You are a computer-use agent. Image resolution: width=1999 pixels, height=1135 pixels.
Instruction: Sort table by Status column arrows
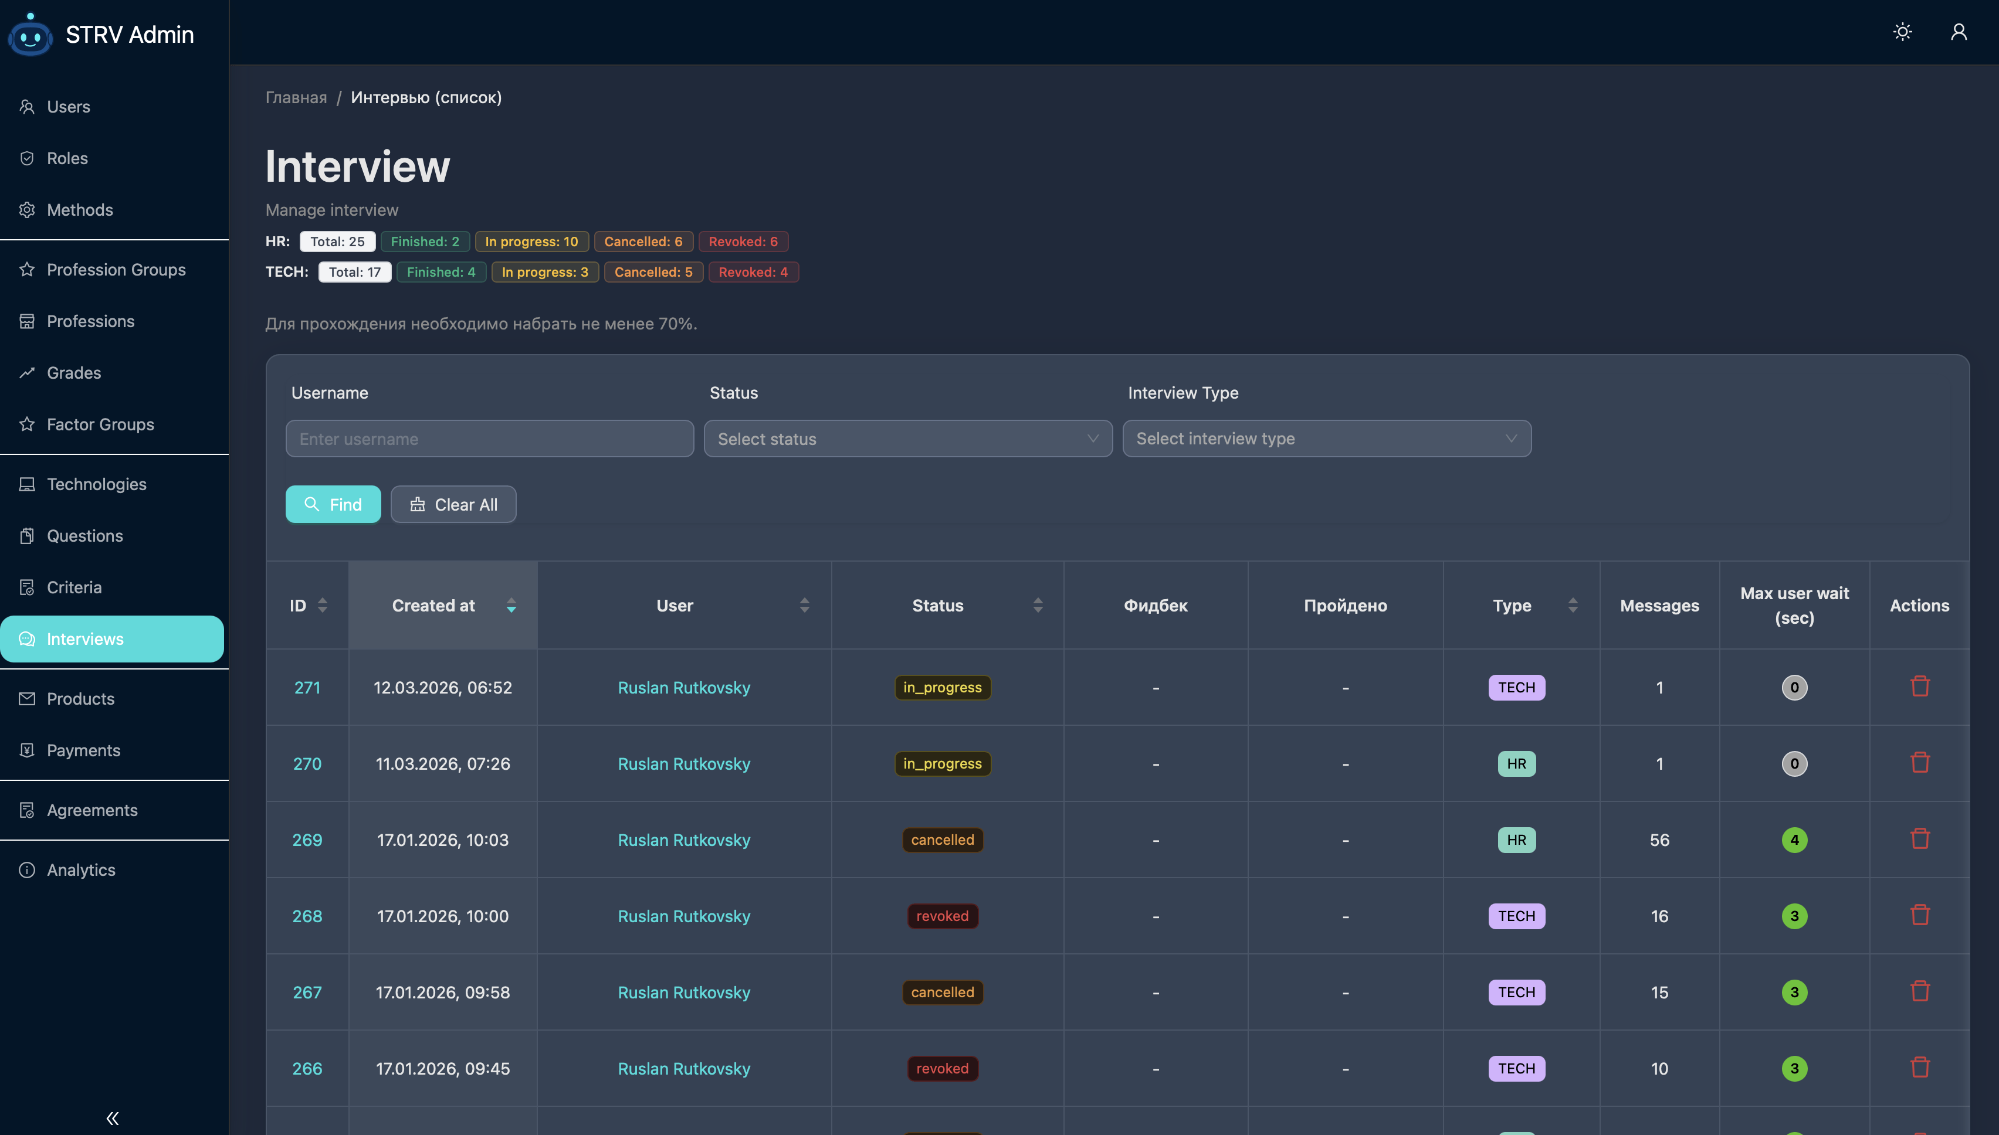[1037, 605]
